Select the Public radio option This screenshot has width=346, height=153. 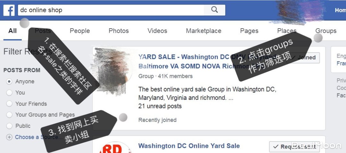[x=9, y=126]
